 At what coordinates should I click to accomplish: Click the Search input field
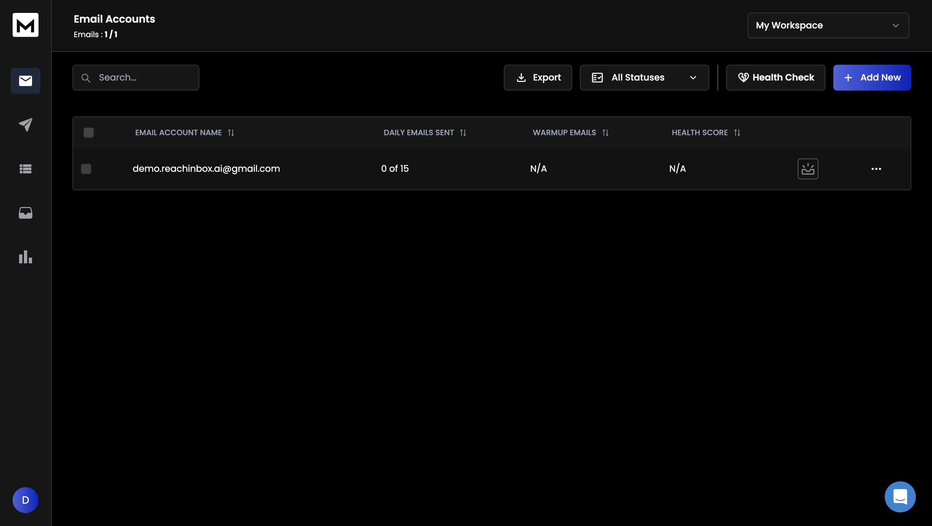(136, 77)
